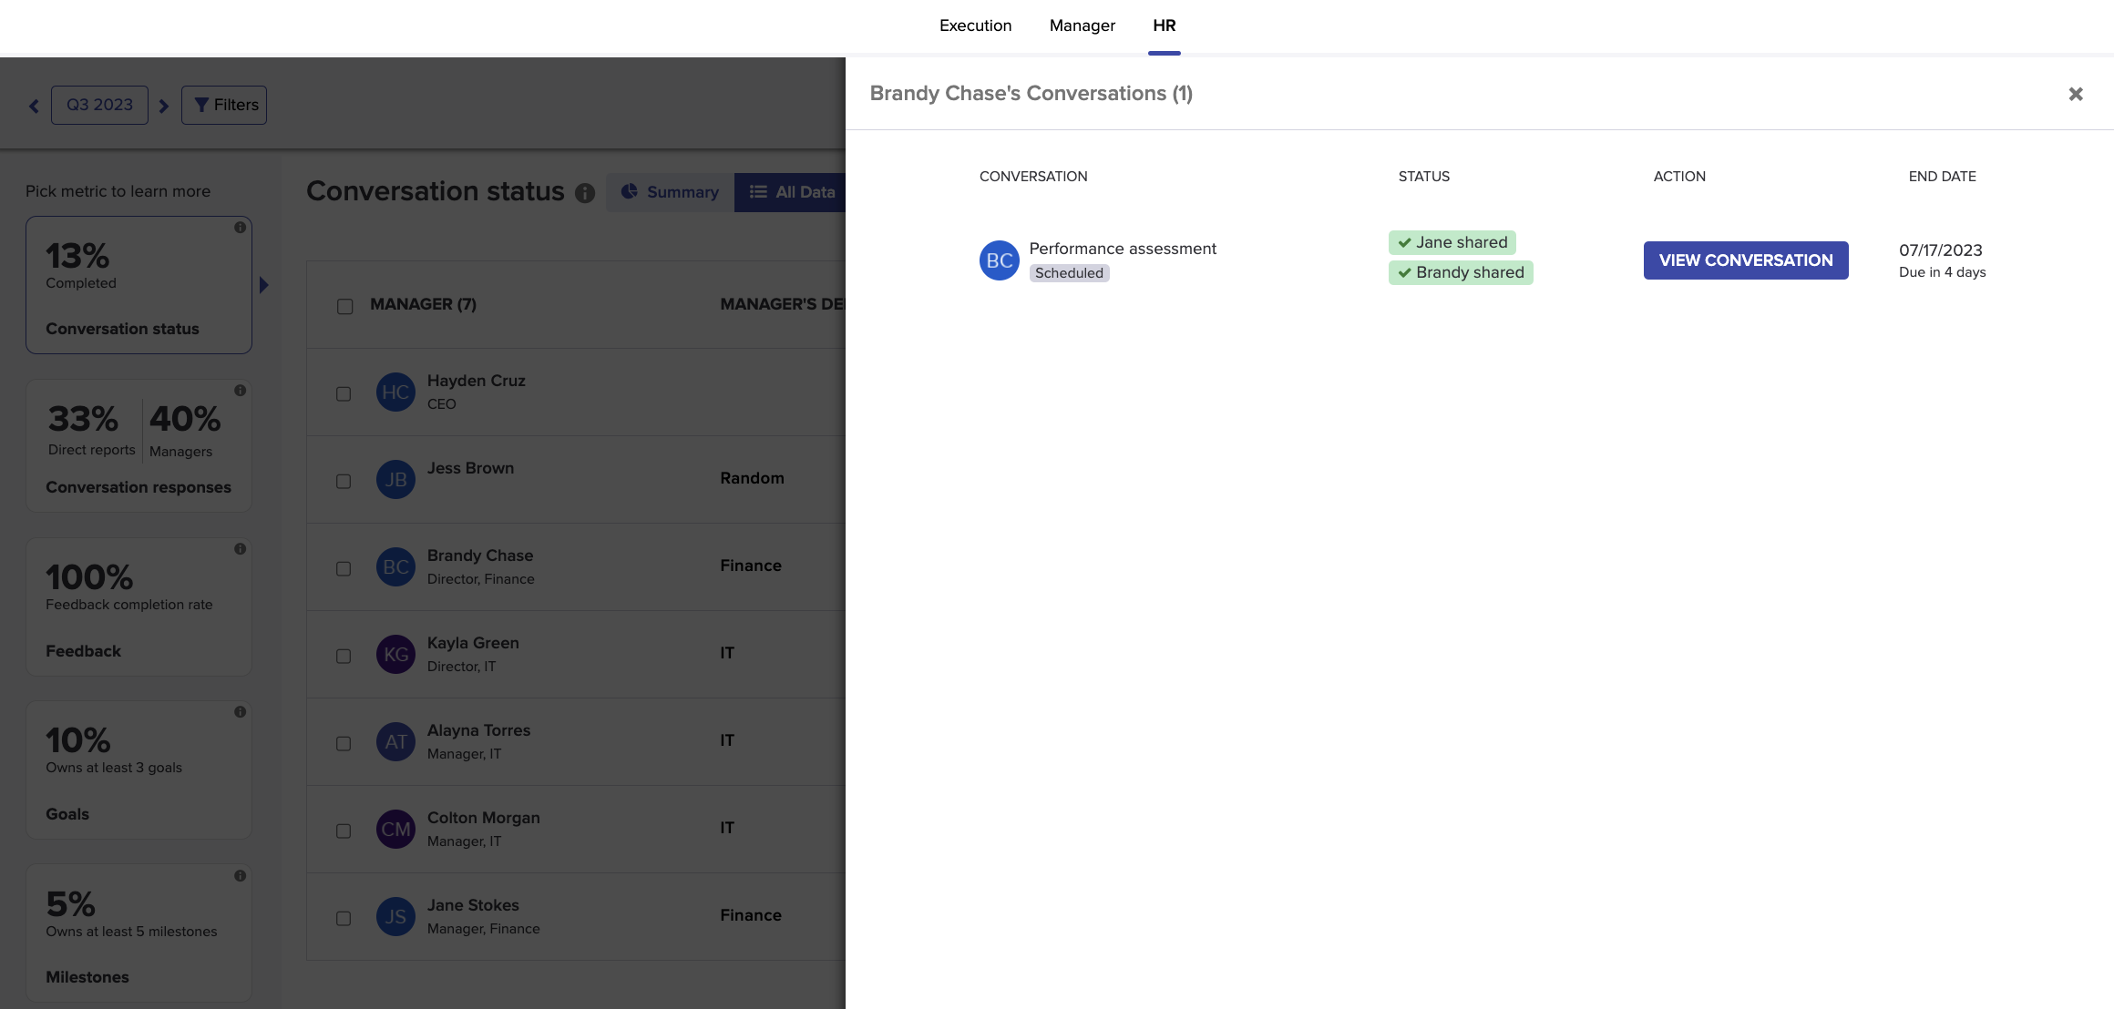Viewport: 2114px width, 1009px height.
Task: Toggle select-all checkbox in MANAGER (7) header
Action: [344, 307]
